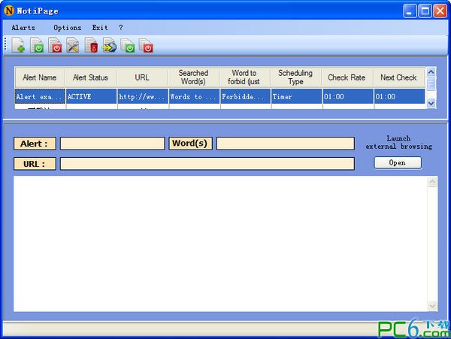Click inside the page preview pane
The height and width of the screenshot is (339, 451).
220,244
